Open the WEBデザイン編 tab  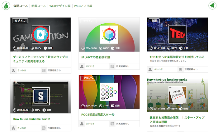[60, 6]
